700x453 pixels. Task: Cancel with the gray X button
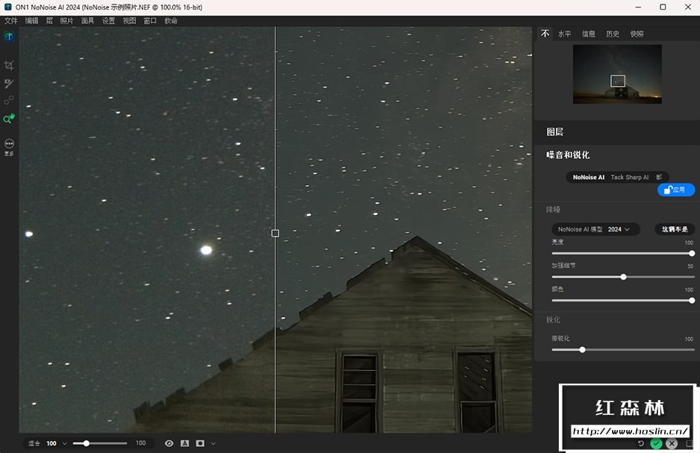pos(672,443)
